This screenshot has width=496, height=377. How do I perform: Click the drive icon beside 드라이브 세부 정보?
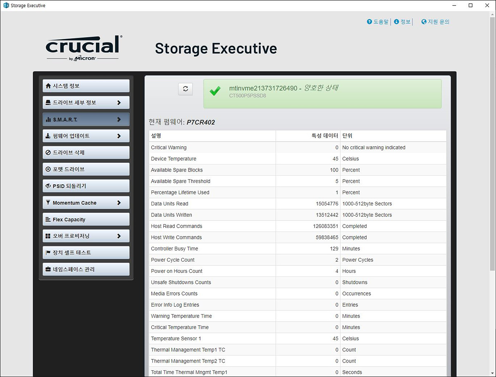pyautogui.click(x=48, y=103)
